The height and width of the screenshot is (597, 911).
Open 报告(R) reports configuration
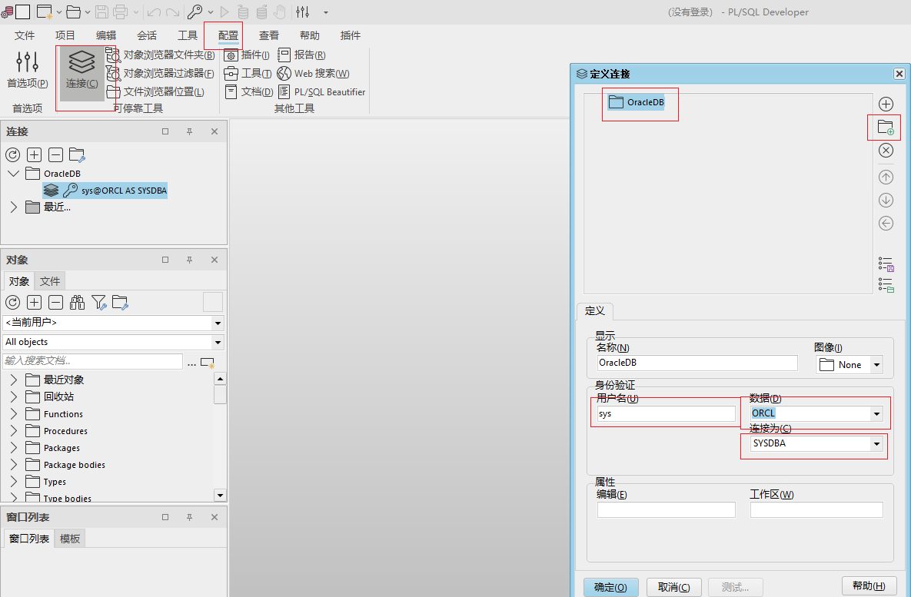301,55
